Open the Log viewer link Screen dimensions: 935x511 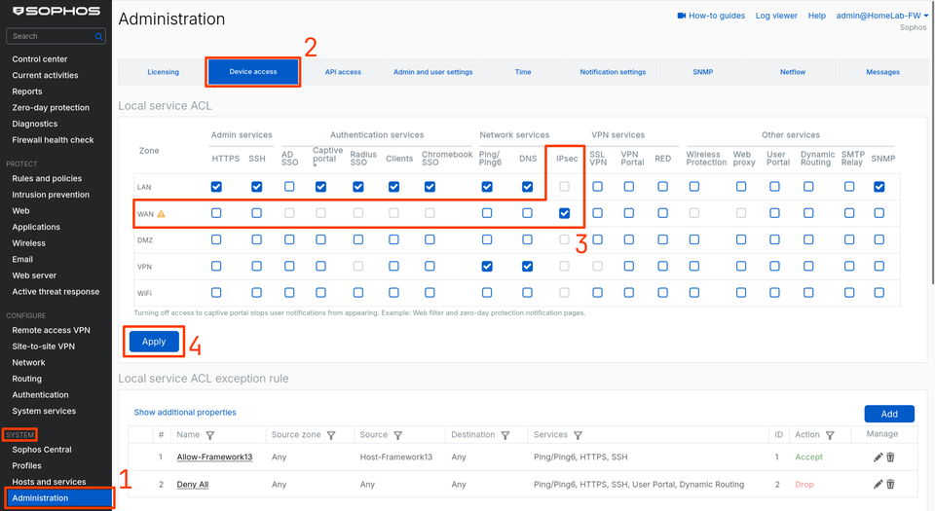coord(776,16)
